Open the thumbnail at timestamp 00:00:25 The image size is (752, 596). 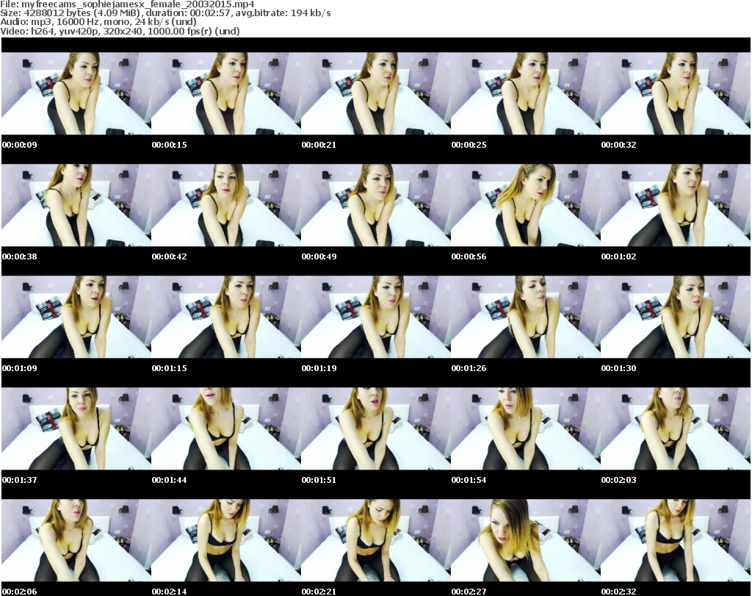[526, 93]
